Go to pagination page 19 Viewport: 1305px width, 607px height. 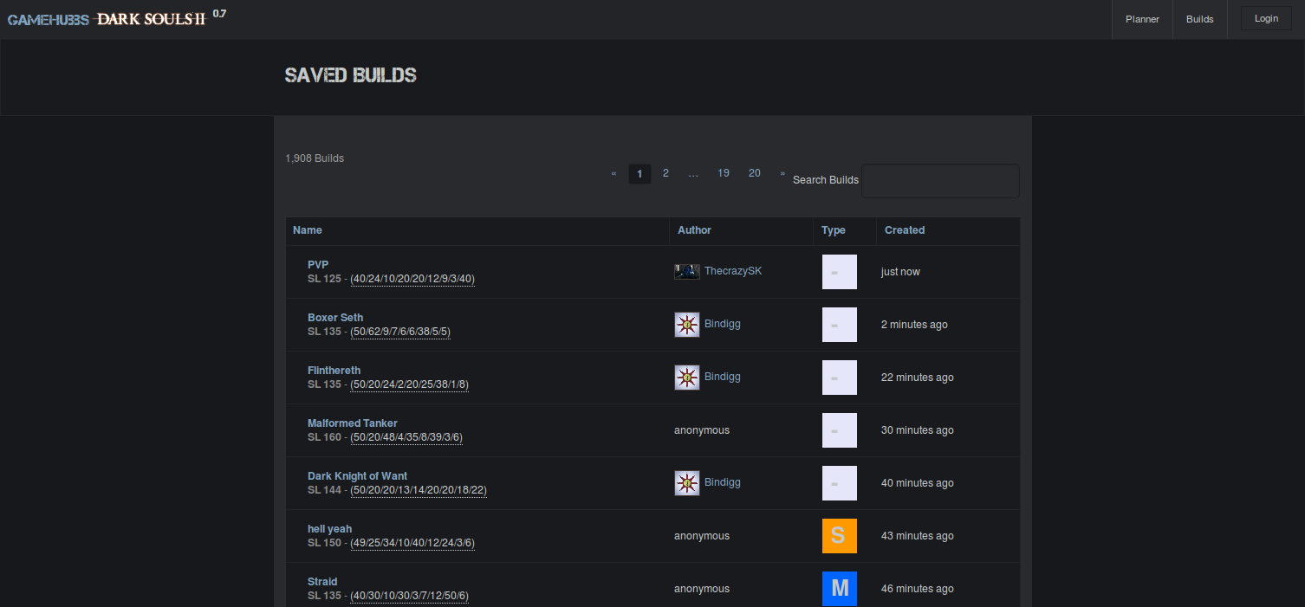pyautogui.click(x=724, y=173)
